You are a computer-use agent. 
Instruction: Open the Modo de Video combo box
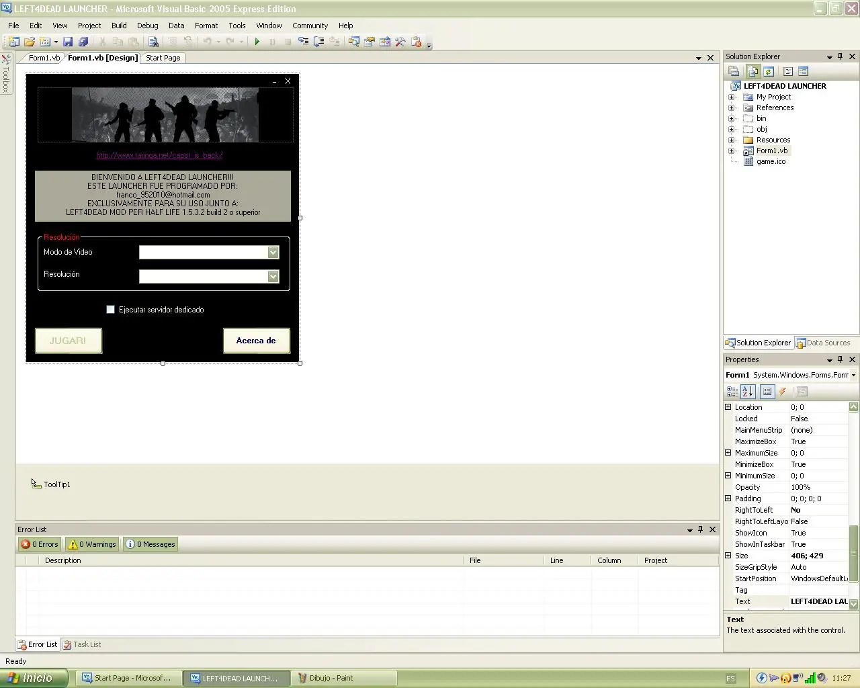coord(273,252)
